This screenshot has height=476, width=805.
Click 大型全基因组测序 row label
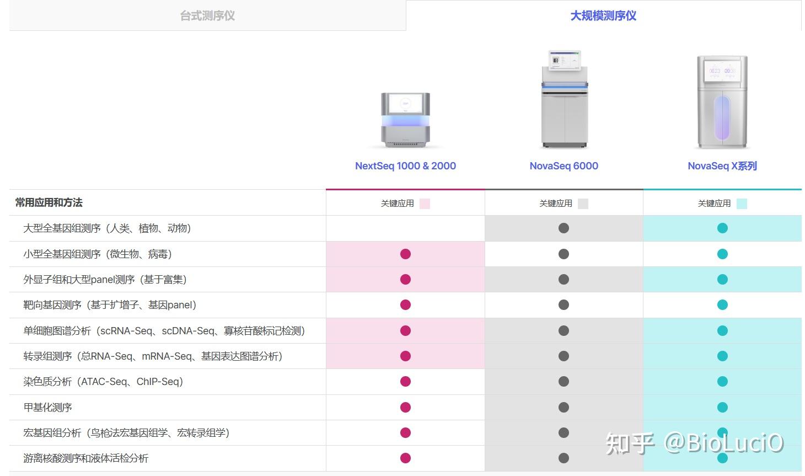(107, 228)
